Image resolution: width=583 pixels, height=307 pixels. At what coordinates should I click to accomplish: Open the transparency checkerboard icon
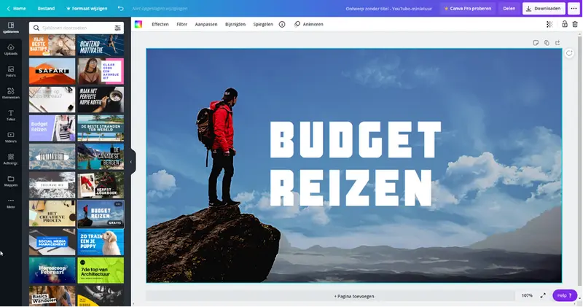click(549, 24)
